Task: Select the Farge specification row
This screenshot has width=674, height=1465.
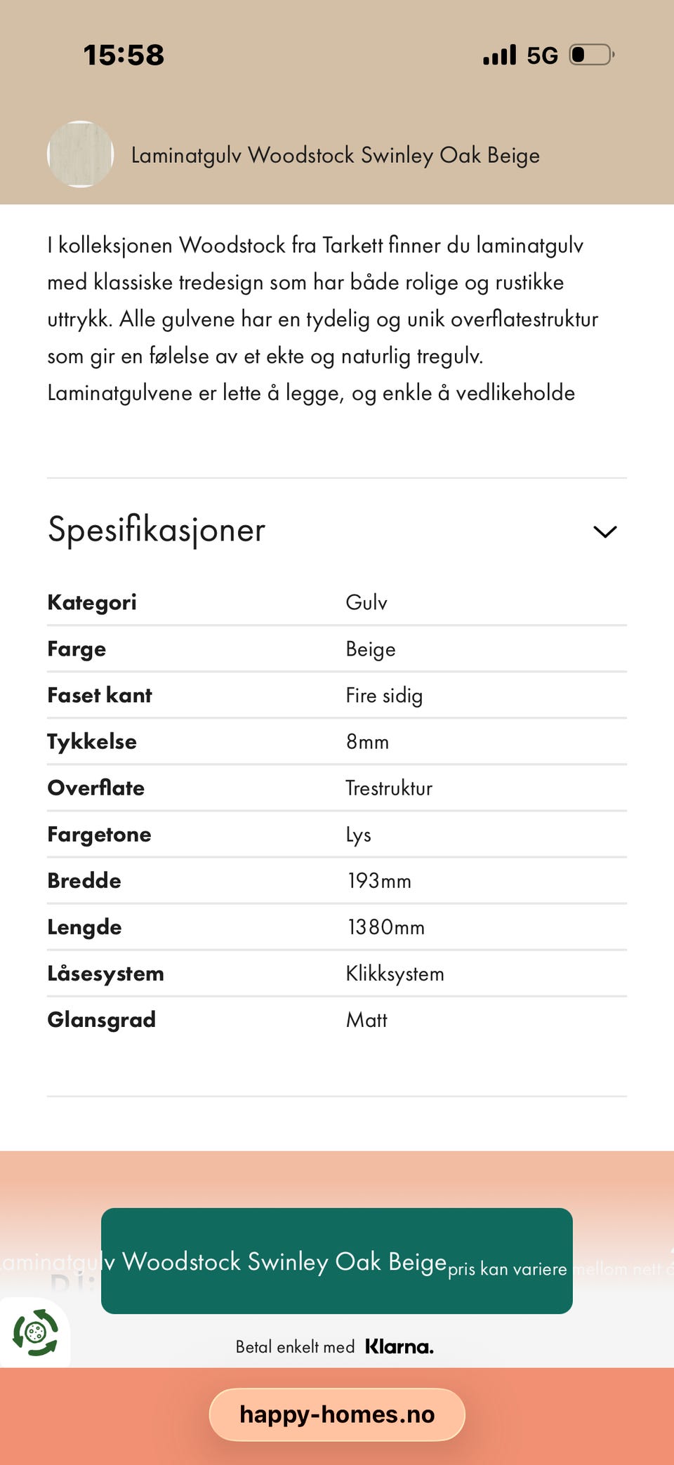Action: tap(337, 649)
